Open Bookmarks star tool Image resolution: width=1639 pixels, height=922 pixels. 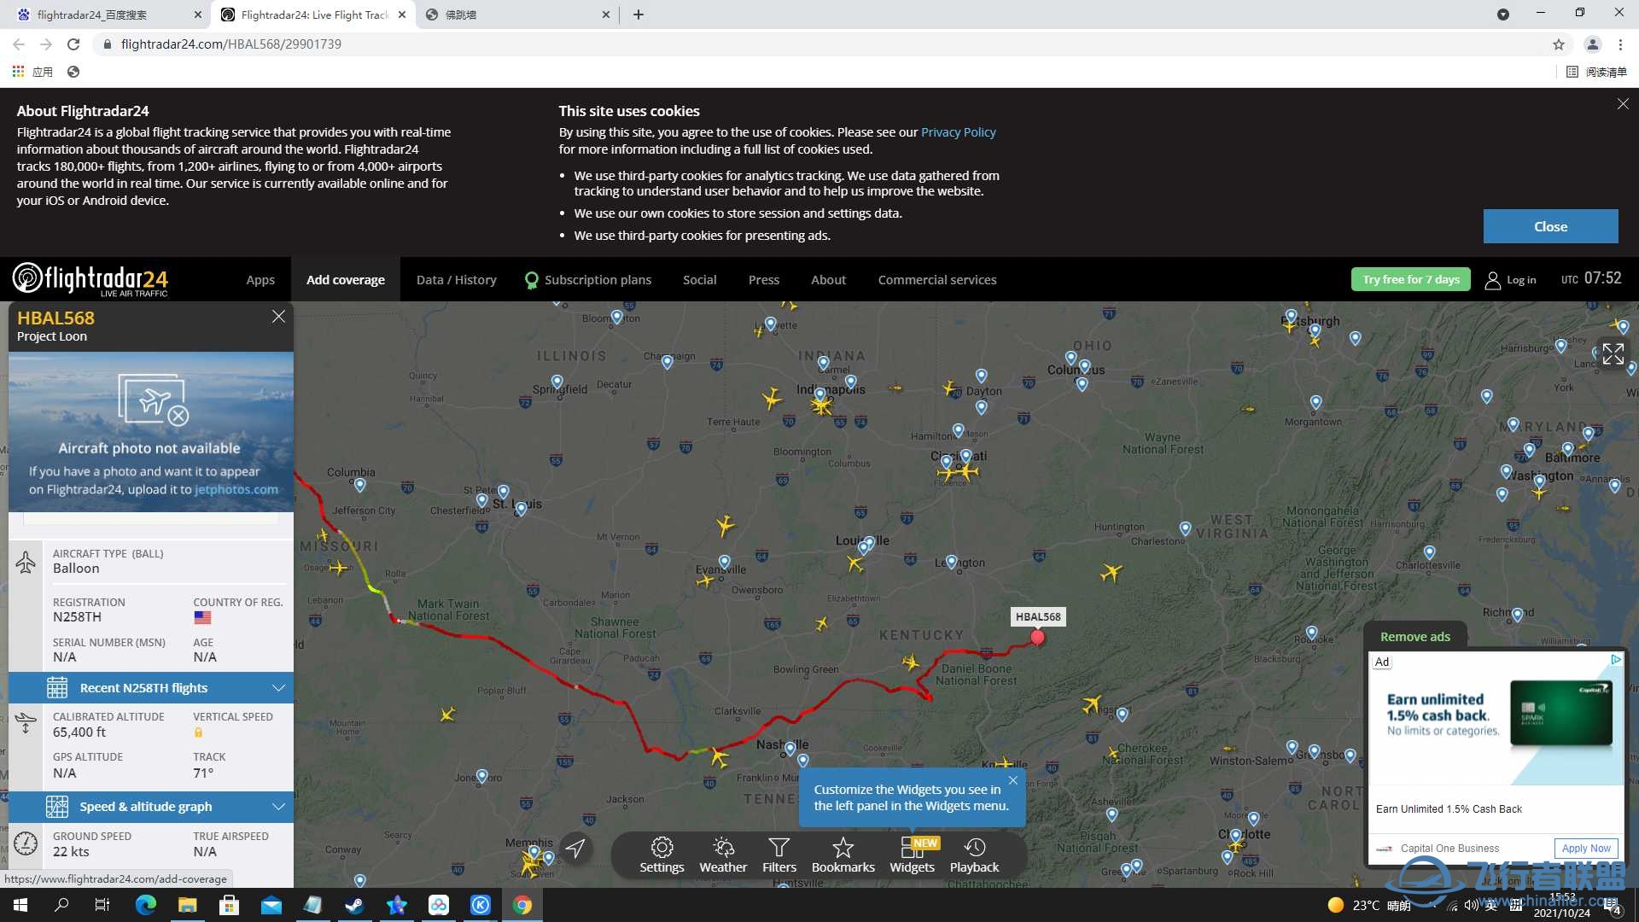pyautogui.click(x=843, y=855)
